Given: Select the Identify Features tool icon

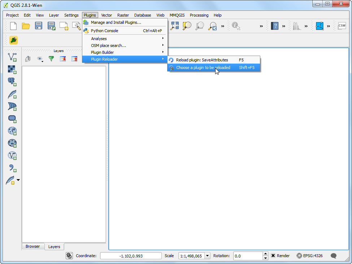Looking at the screenshot, I should (236, 26).
